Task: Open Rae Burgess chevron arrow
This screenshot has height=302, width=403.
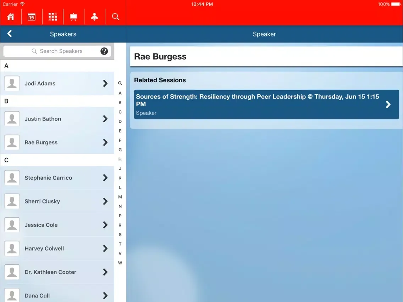Action: 105,142
